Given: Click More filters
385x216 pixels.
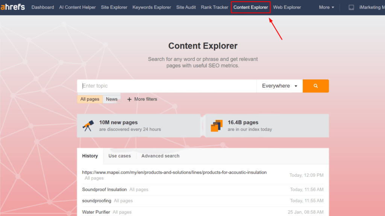Looking at the screenshot, I should [x=142, y=99].
